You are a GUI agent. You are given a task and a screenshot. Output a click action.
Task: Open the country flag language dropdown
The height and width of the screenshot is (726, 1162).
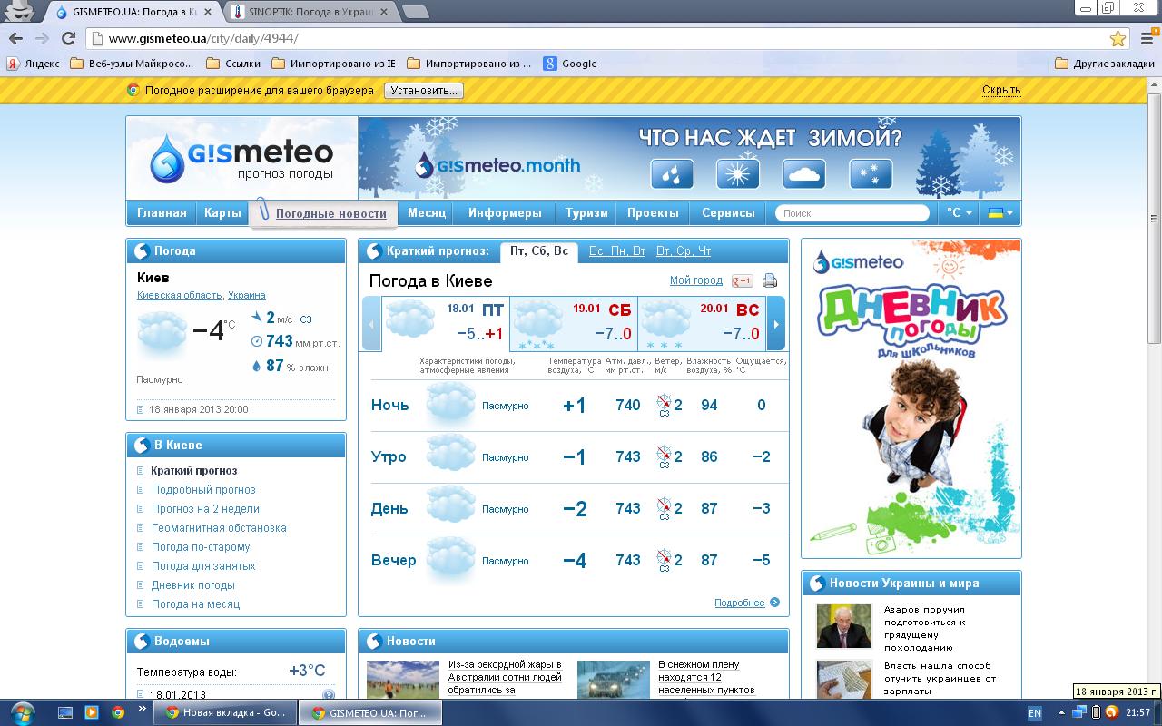pyautogui.click(x=1001, y=213)
